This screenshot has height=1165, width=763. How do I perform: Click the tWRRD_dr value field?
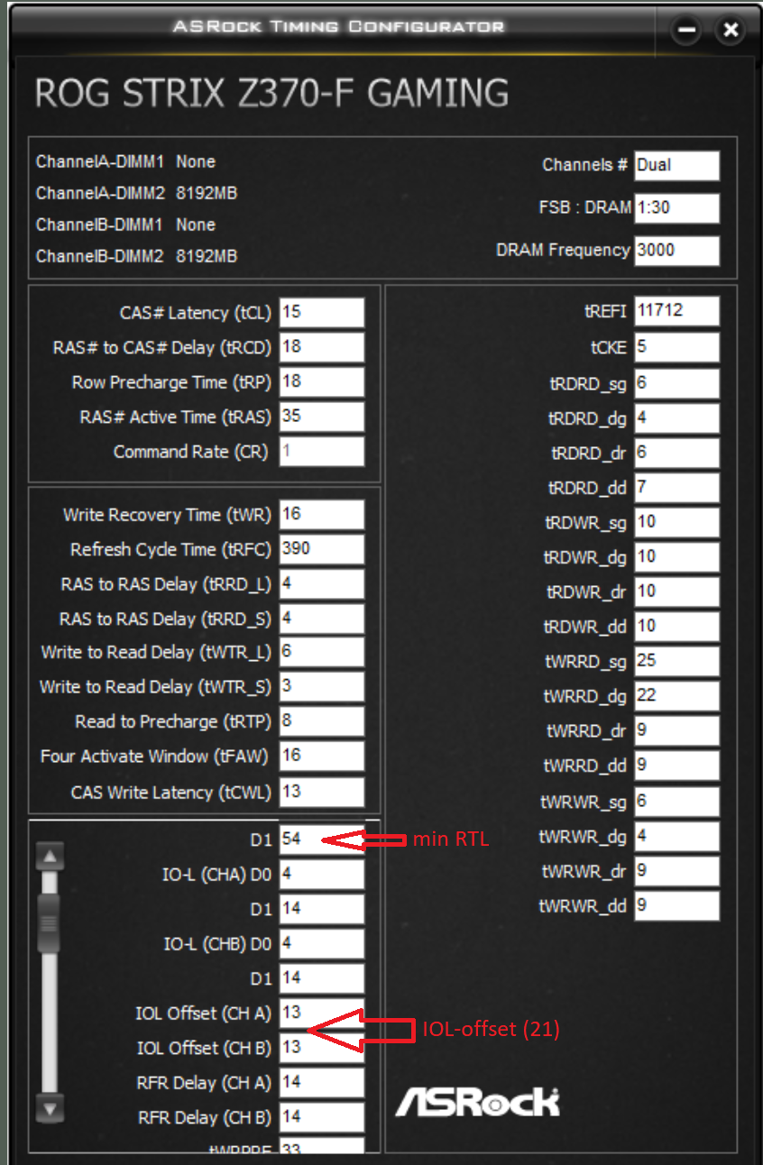[x=676, y=731]
